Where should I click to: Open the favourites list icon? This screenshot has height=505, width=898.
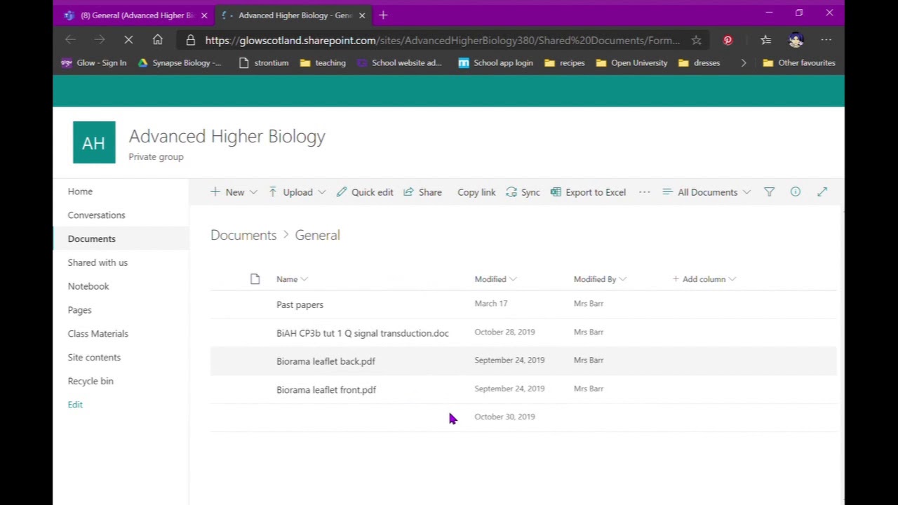click(x=765, y=41)
